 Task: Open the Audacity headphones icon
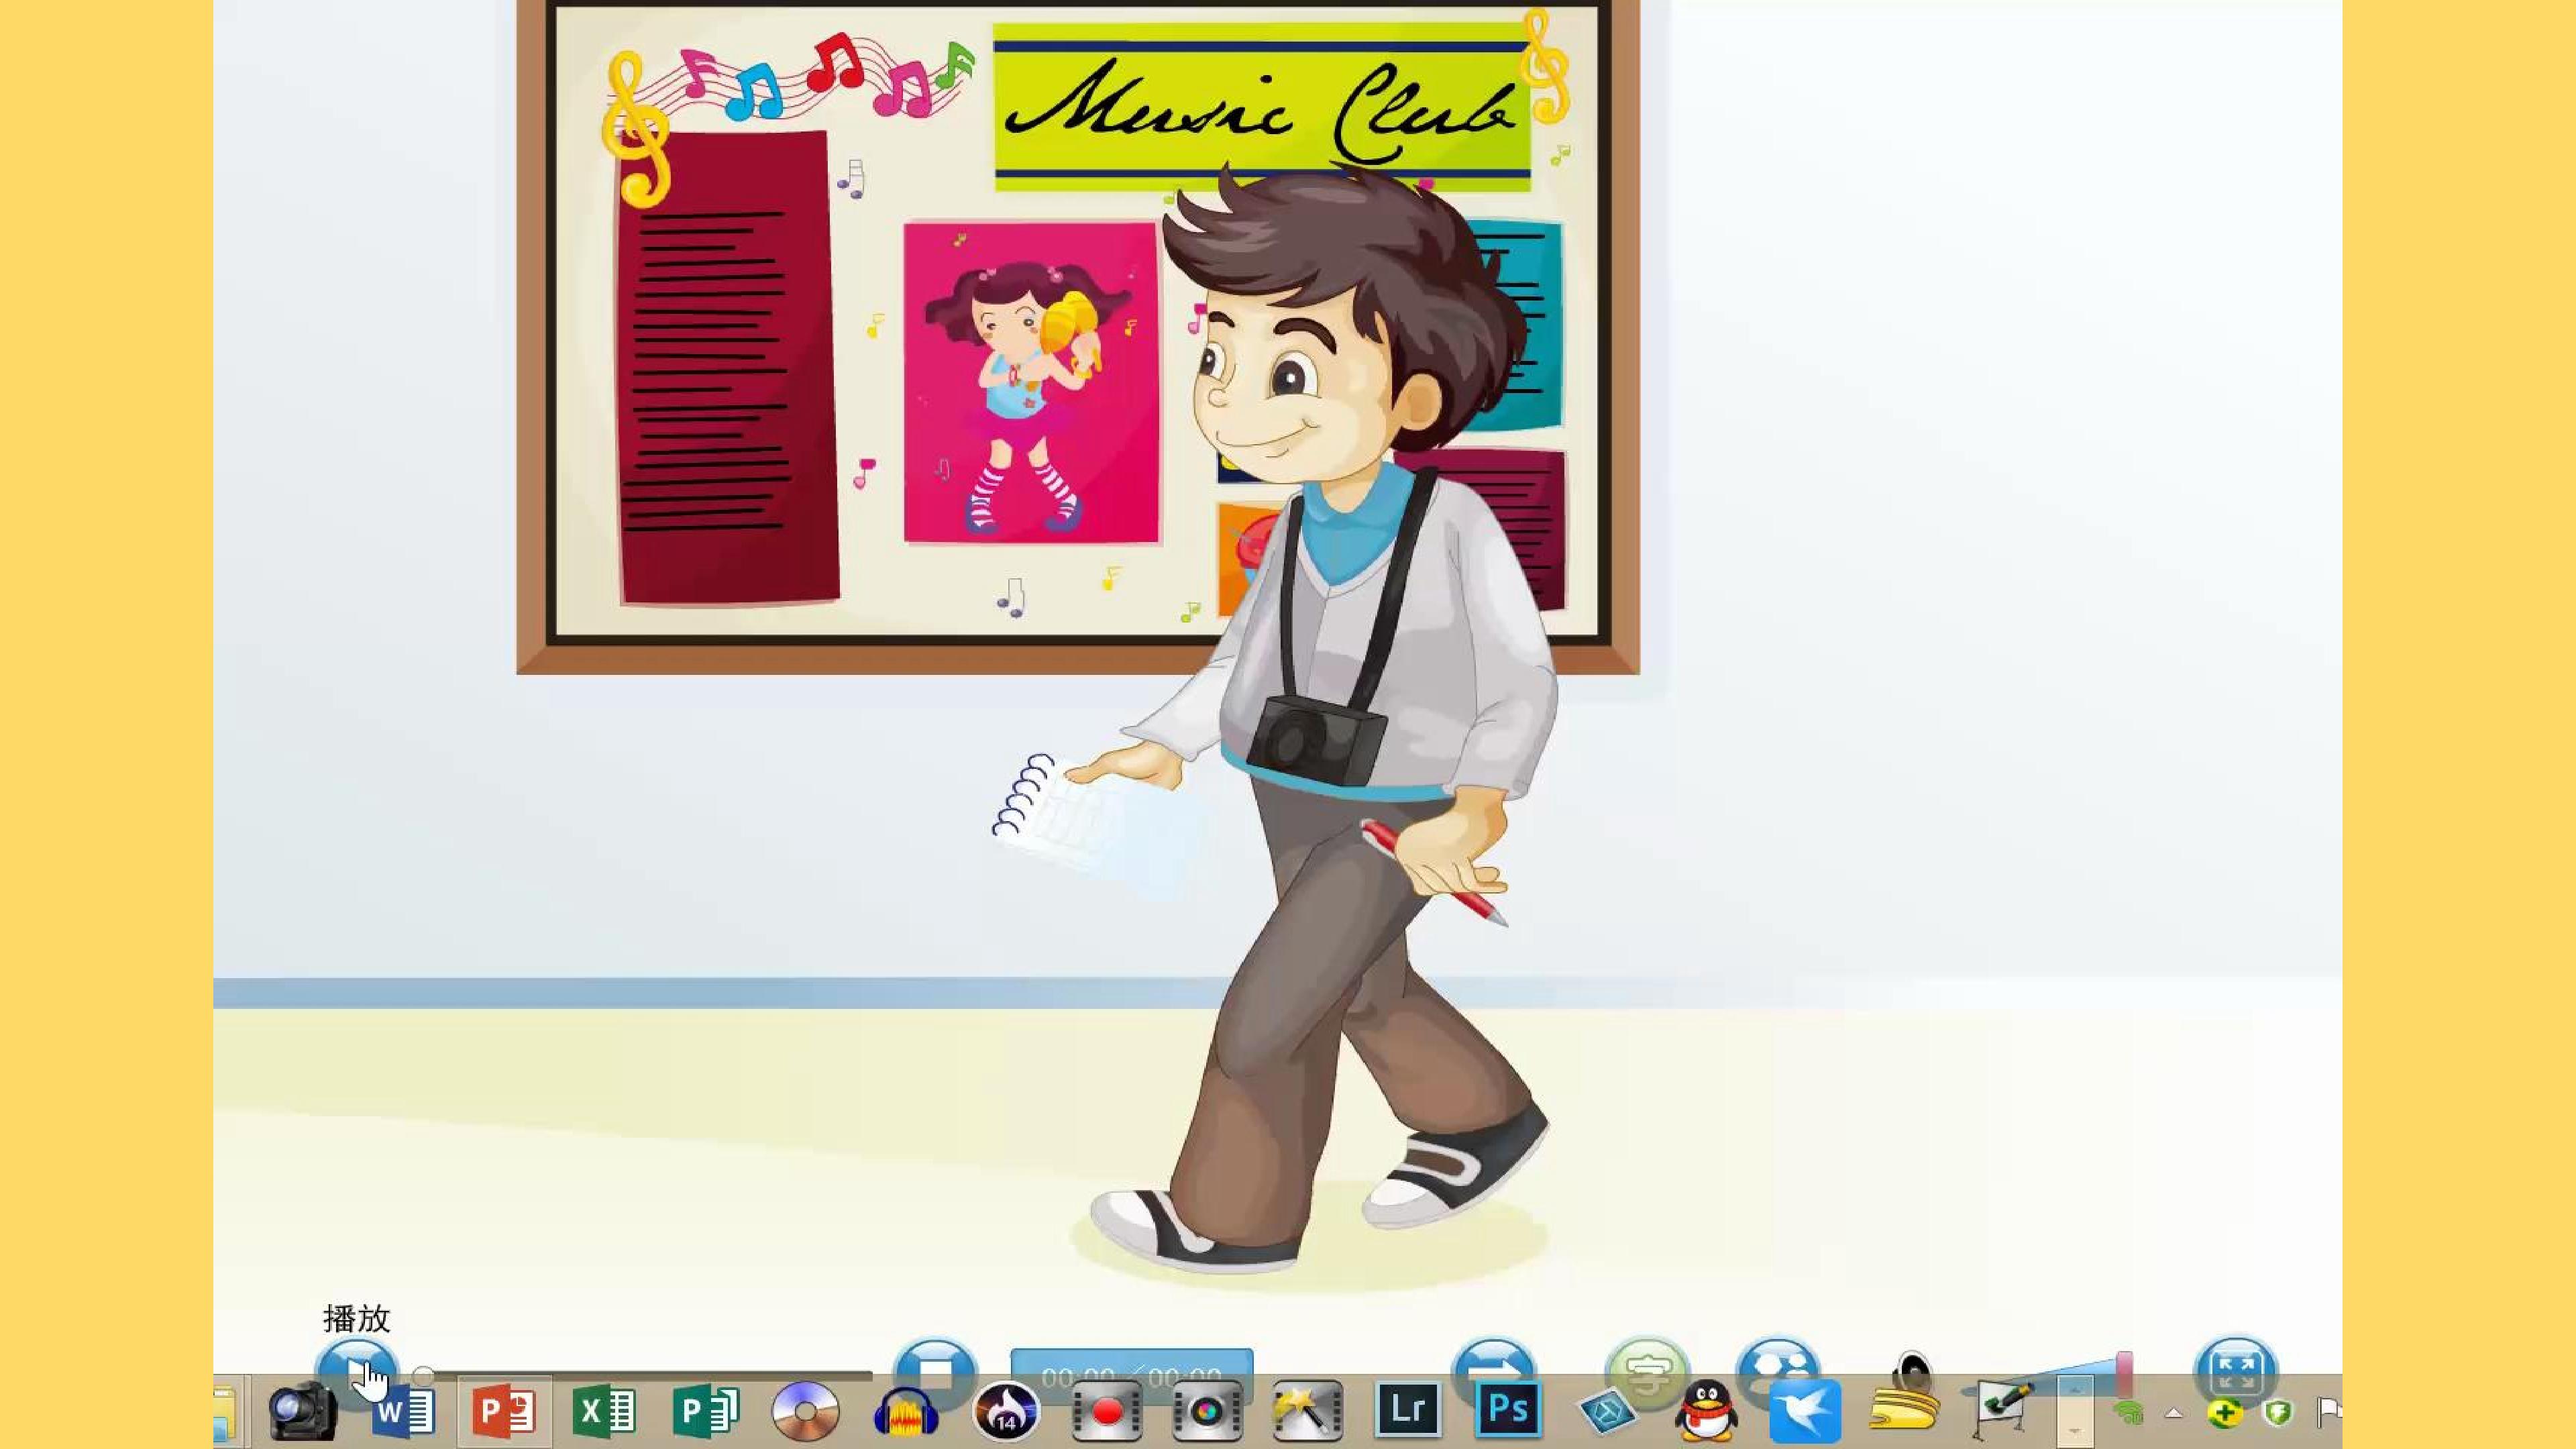pyautogui.click(x=905, y=1412)
